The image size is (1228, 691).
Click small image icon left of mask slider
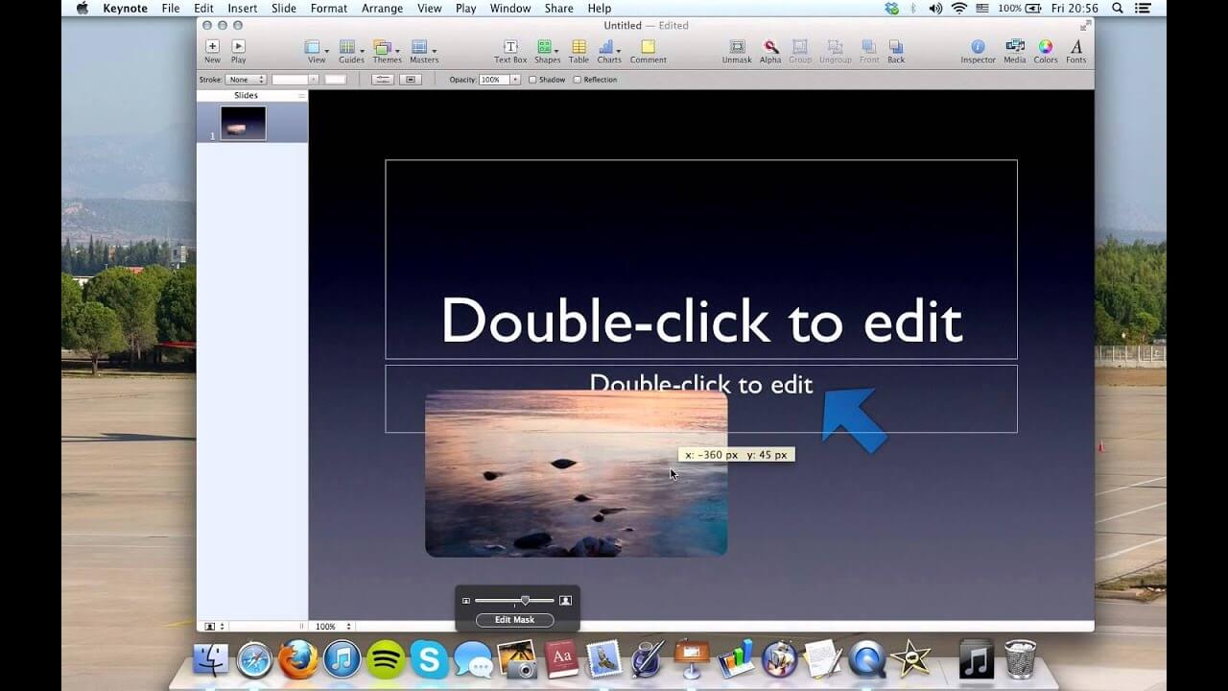466,601
